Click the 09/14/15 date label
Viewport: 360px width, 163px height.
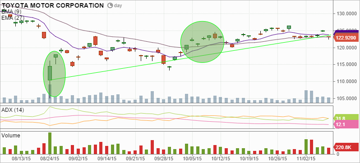pyautogui.click(x=107, y=158)
